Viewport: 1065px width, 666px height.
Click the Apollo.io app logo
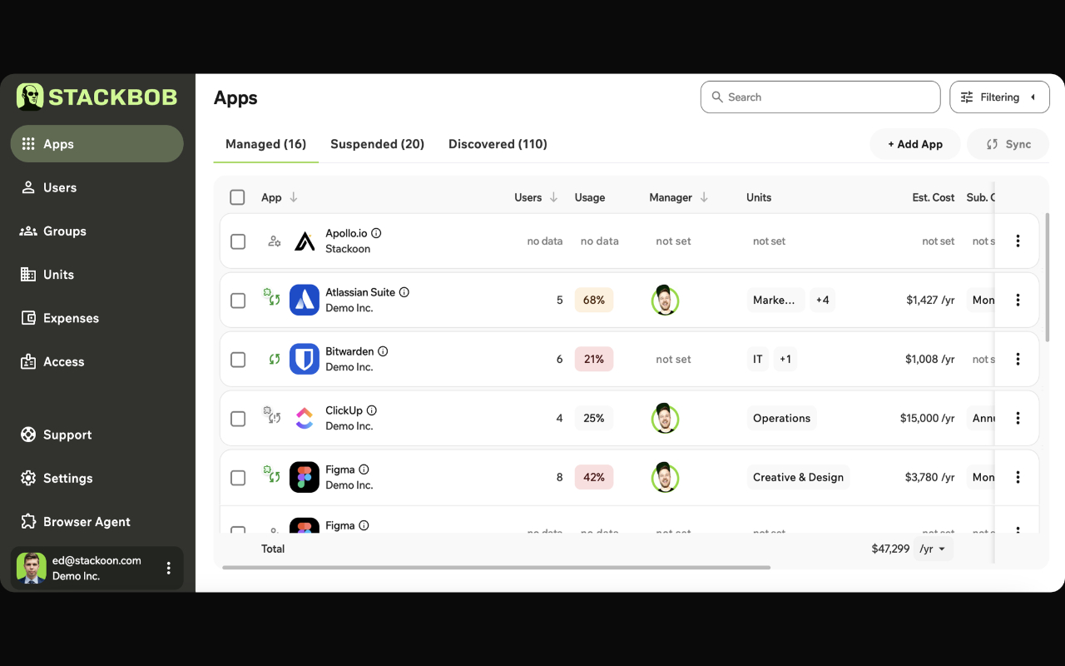(305, 241)
